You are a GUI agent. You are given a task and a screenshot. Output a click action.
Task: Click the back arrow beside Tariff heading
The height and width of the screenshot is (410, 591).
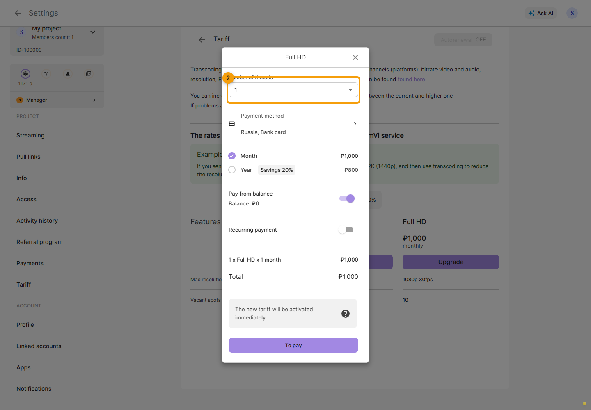click(x=202, y=40)
